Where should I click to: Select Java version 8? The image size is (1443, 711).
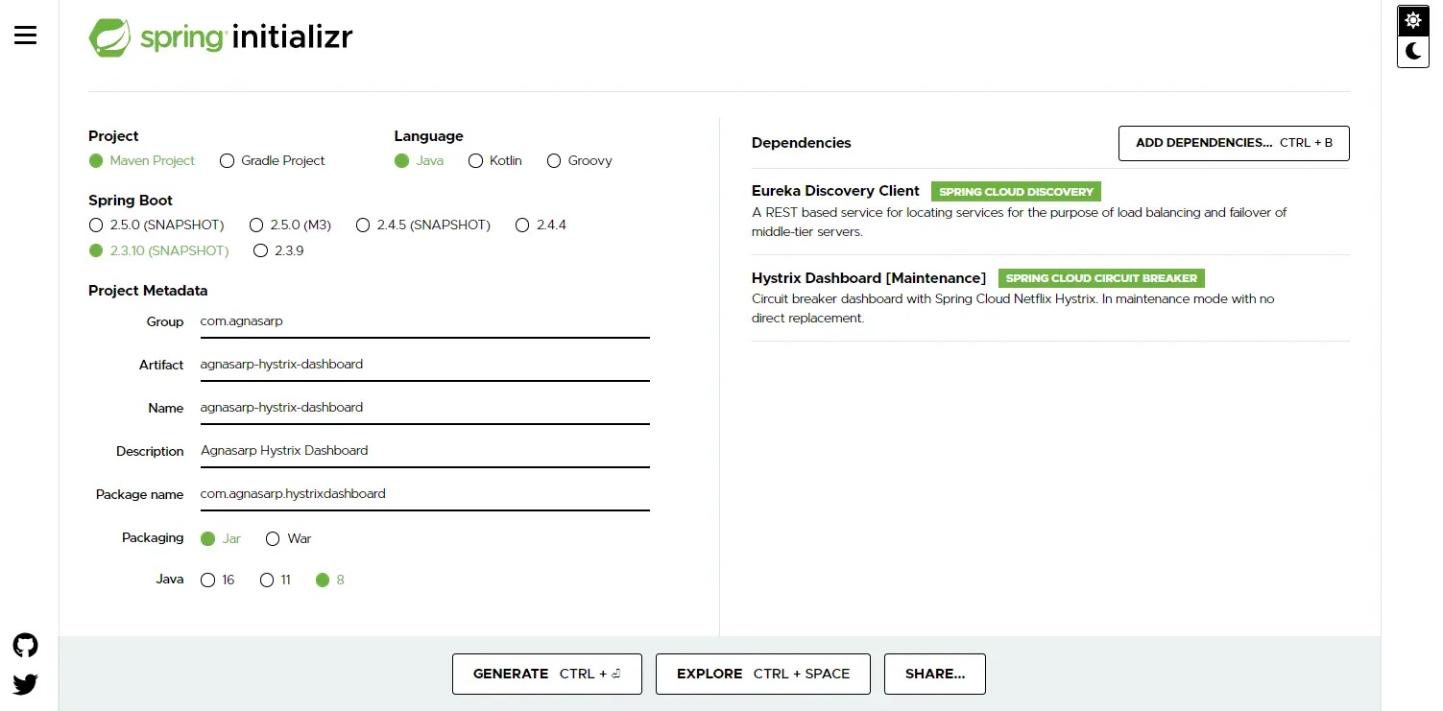(330, 580)
